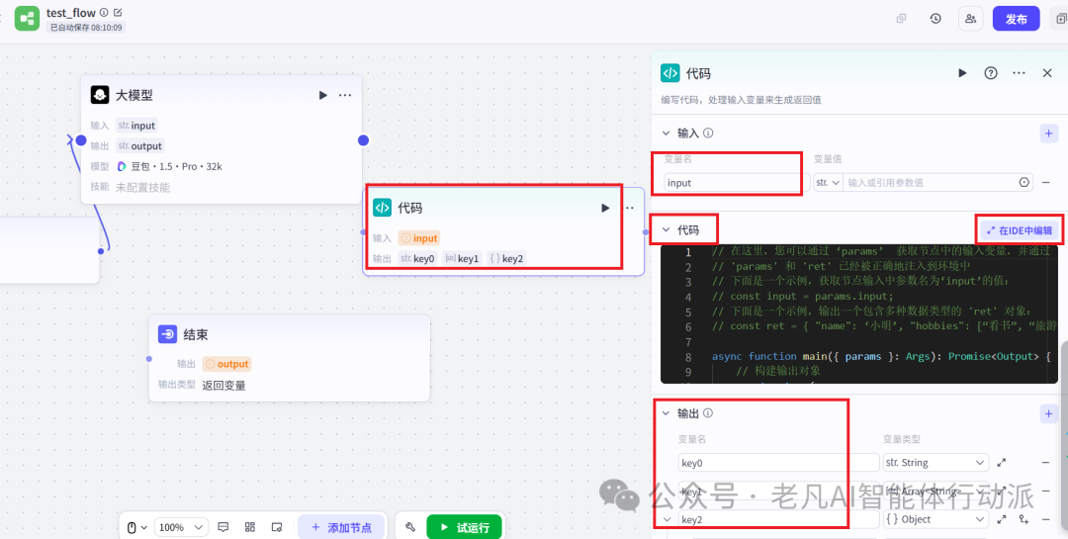This screenshot has height=539, width=1068.
Task: Edit the key2 variable name field
Action: [x=778, y=519]
